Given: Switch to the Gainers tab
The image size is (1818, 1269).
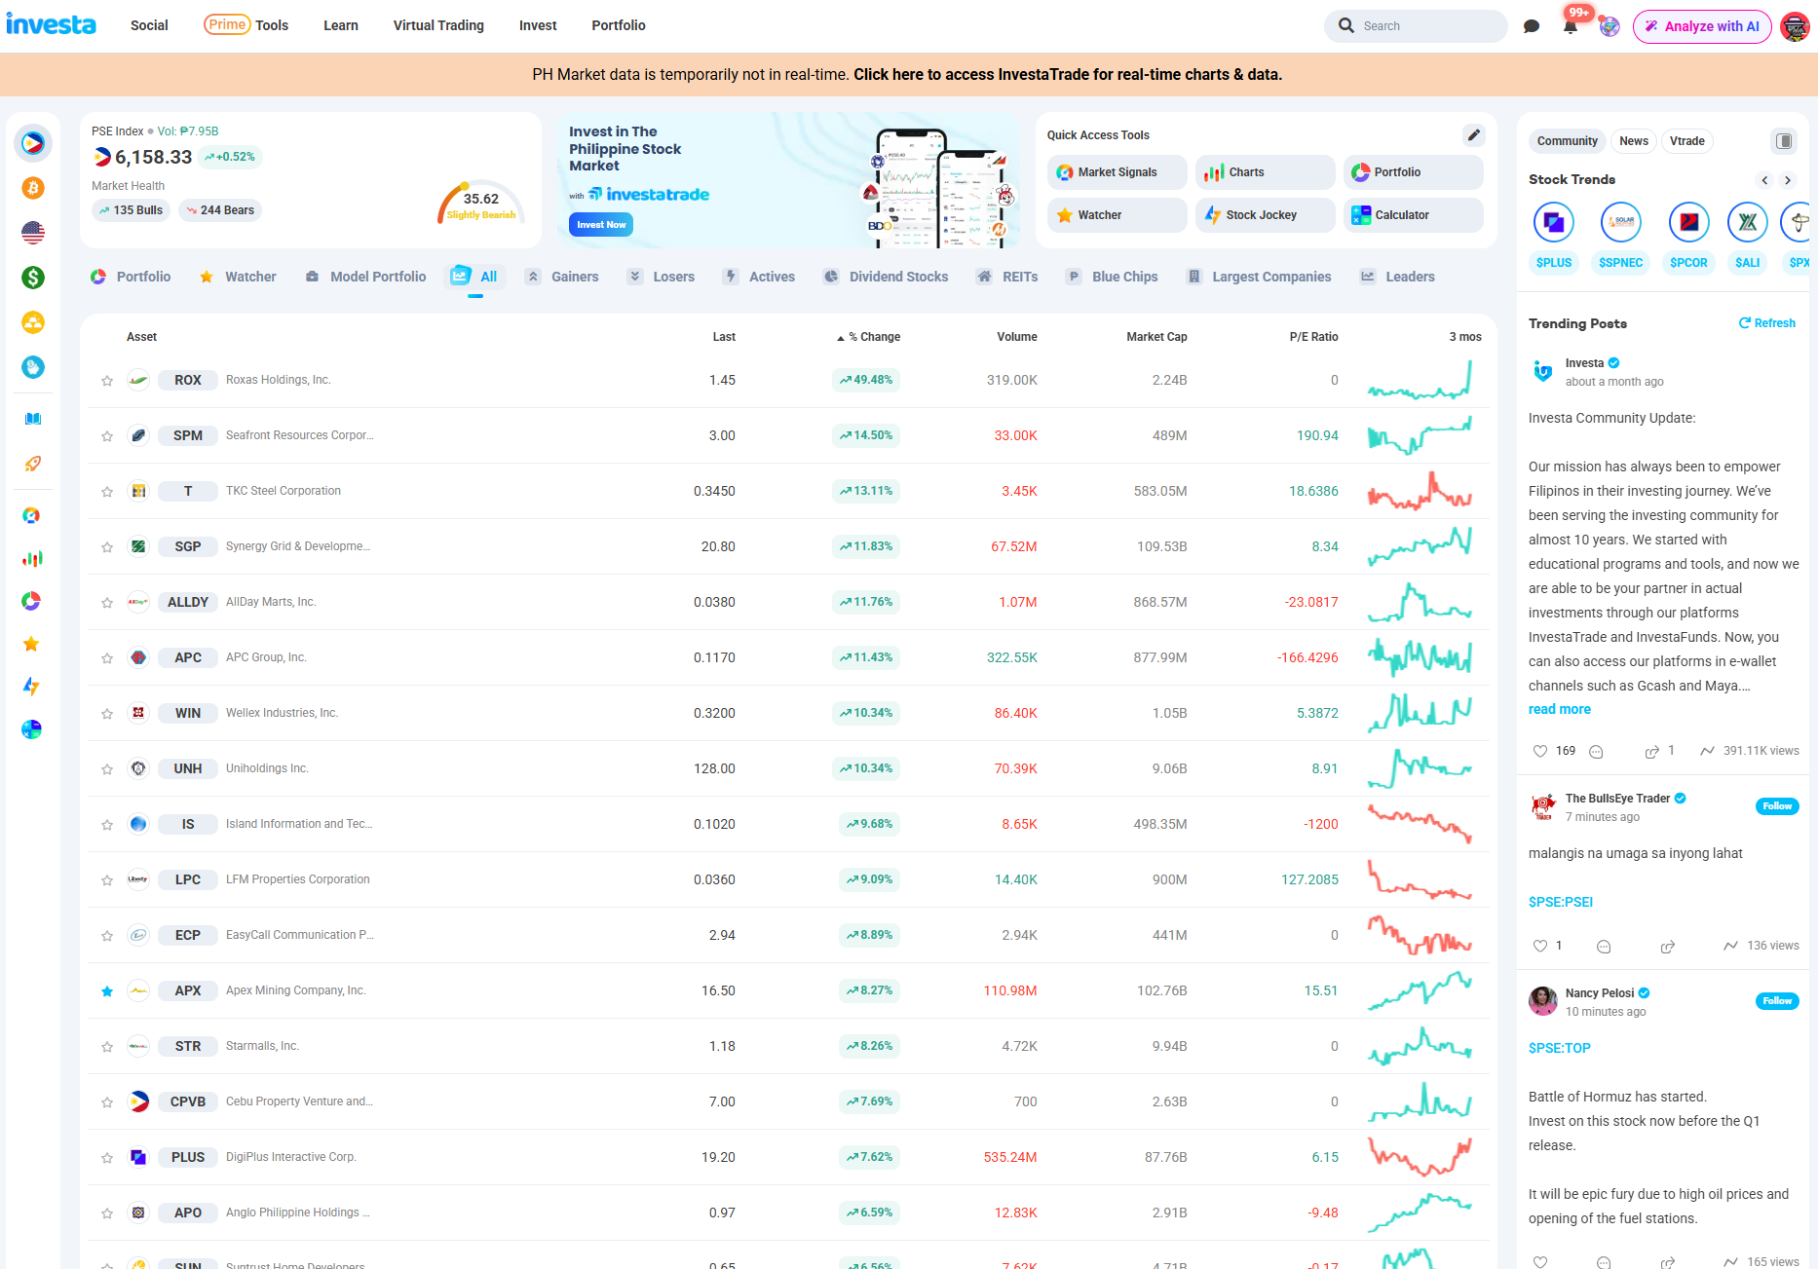Looking at the screenshot, I should [x=562, y=277].
